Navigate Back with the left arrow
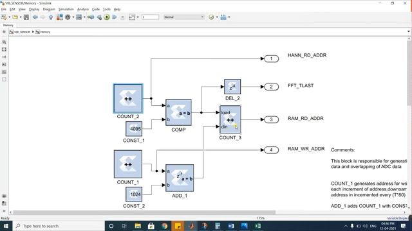 point(35,17)
